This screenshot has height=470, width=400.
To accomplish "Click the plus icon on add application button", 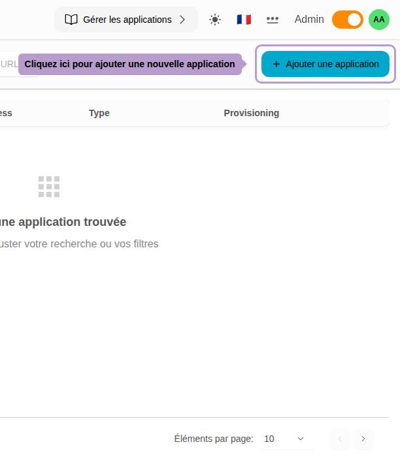I will [x=276, y=64].
